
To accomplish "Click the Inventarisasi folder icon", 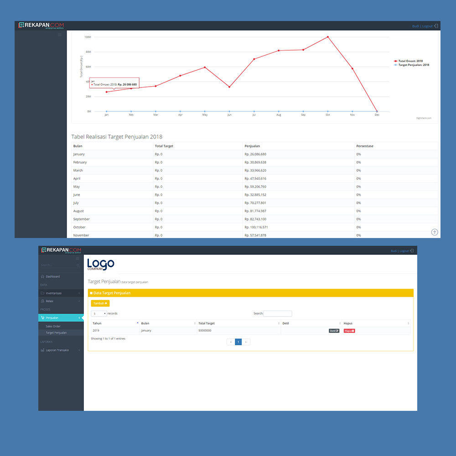I will [x=42, y=293].
